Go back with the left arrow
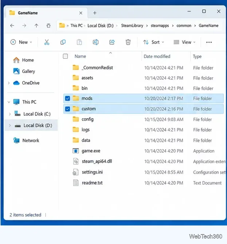 (x=12, y=26)
